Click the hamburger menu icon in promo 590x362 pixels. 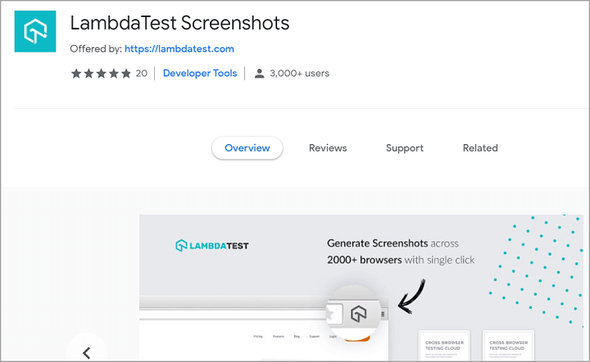tap(382, 313)
